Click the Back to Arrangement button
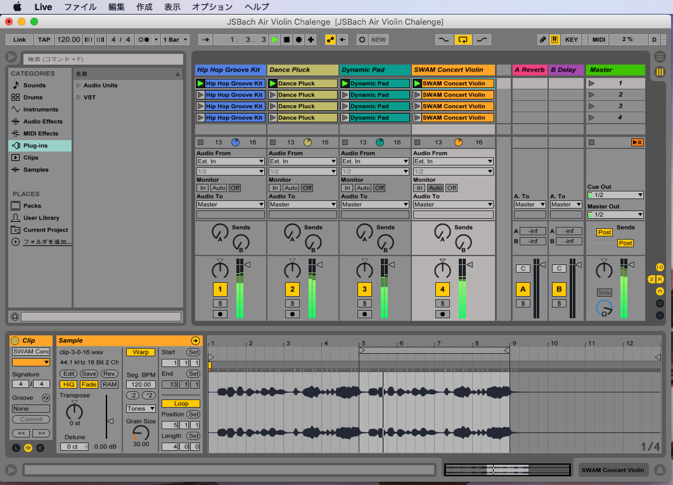This screenshot has width=673, height=485. 637,142
